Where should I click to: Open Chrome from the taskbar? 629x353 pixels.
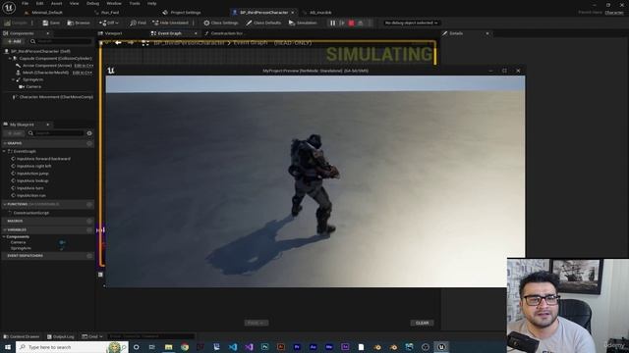(185, 347)
